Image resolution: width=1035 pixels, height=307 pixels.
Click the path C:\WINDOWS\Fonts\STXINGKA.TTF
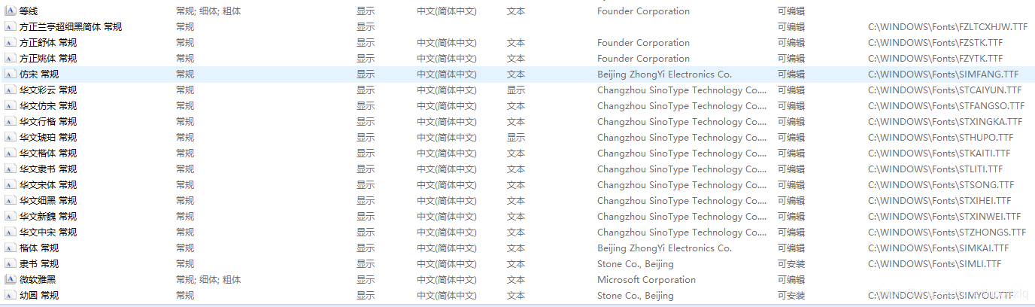coord(945,122)
